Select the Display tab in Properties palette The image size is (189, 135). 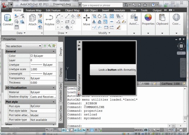[x=61, y=72]
